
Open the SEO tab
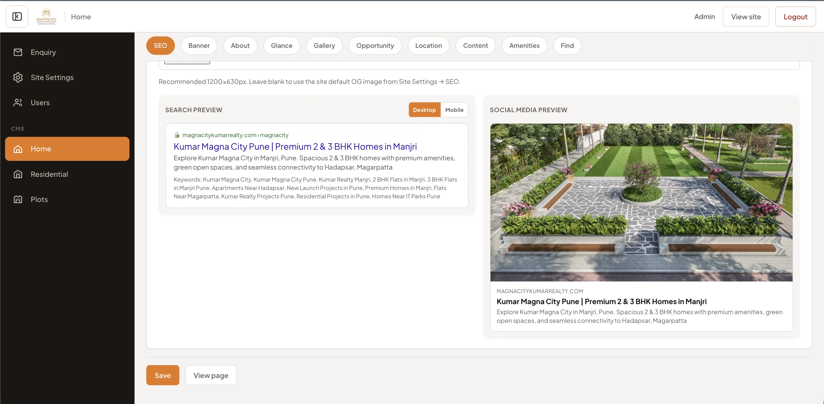click(x=161, y=46)
